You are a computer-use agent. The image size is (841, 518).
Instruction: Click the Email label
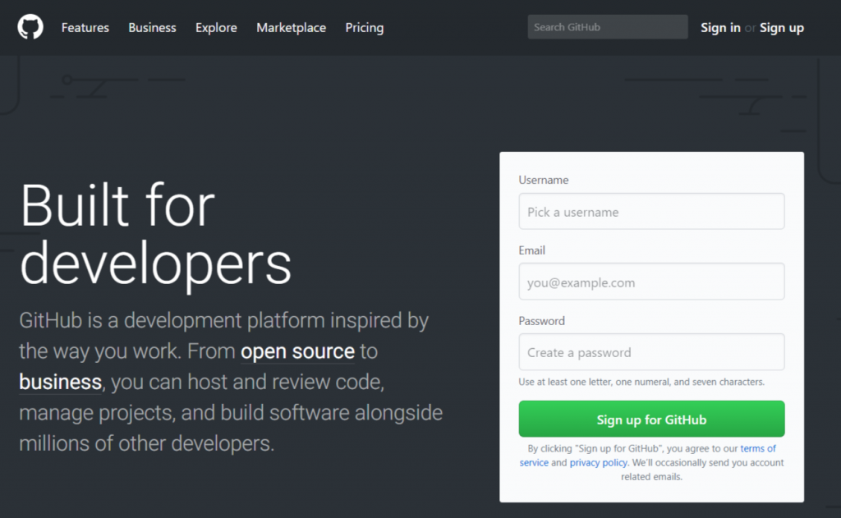pyautogui.click(x=531, y=250)
